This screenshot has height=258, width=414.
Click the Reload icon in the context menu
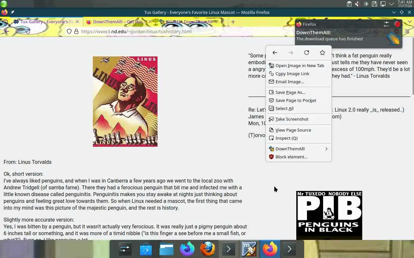click(x=307, y=53)
